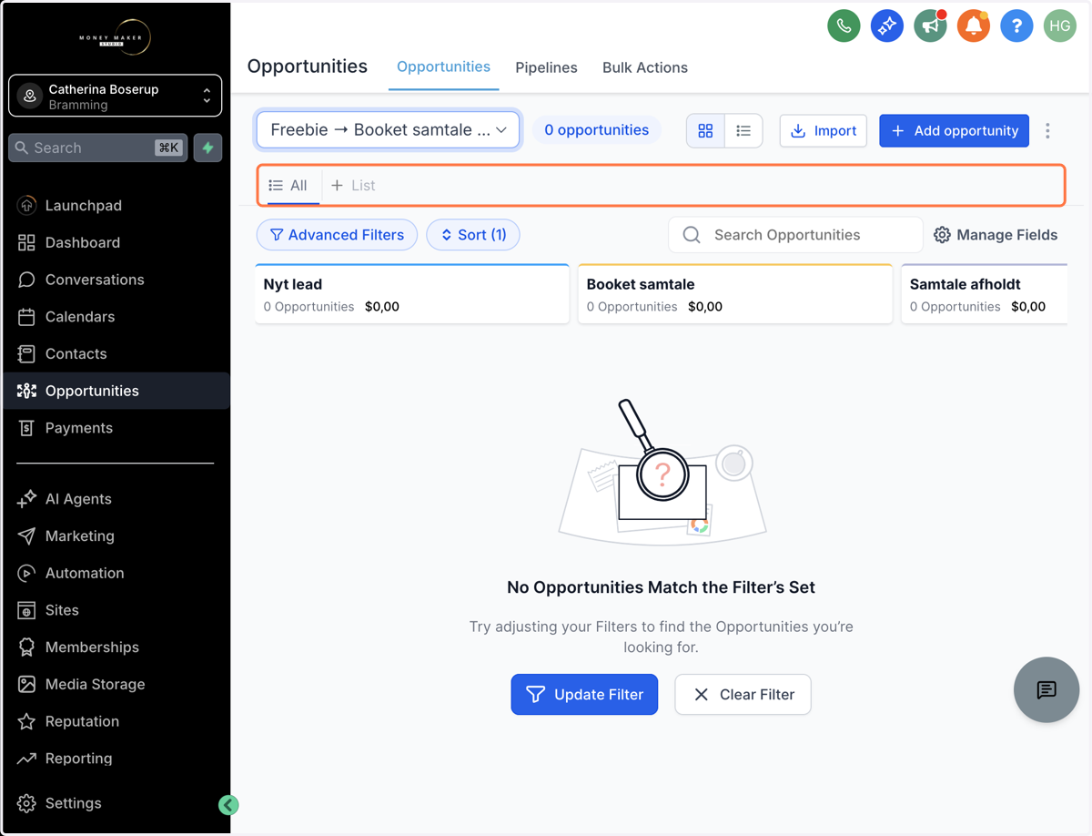1092x836 pixels.
Task: Click Manage Fields
Action: 996,235
